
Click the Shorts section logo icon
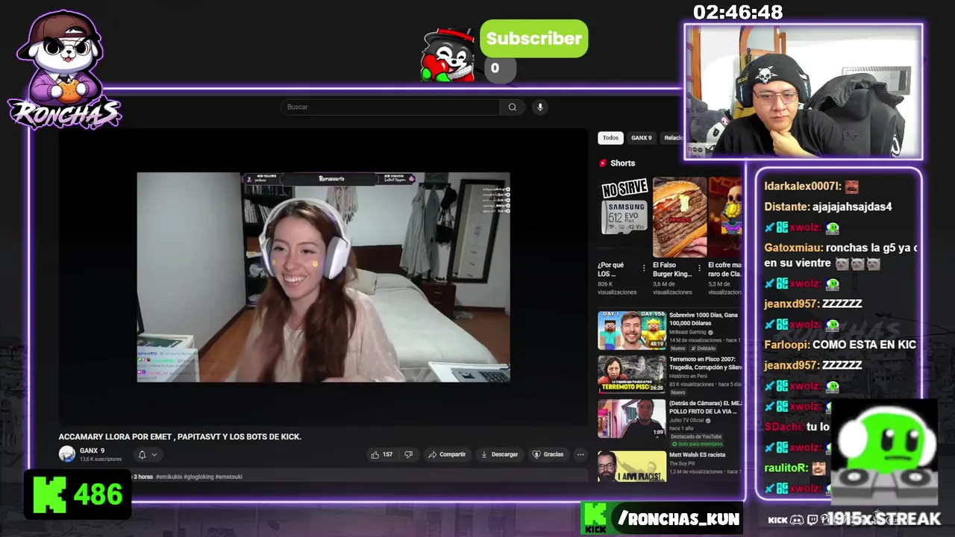tap(603, 163)
